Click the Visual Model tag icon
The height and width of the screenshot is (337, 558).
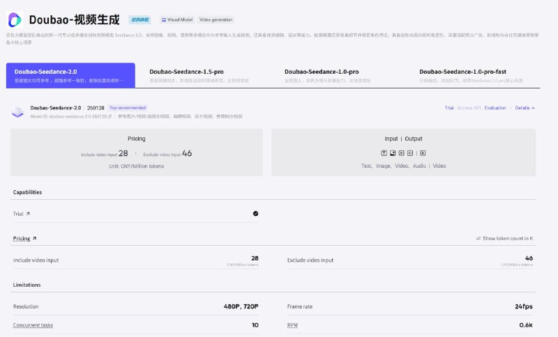[x=164, y=20]
